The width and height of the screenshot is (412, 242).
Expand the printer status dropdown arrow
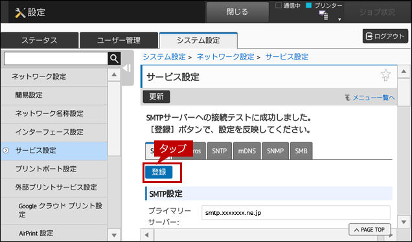(x=339, y=19)
